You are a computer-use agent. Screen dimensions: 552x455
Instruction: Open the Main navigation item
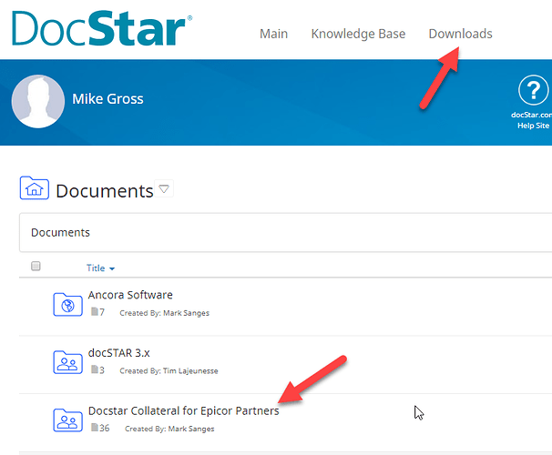click(x=273, y=34)
